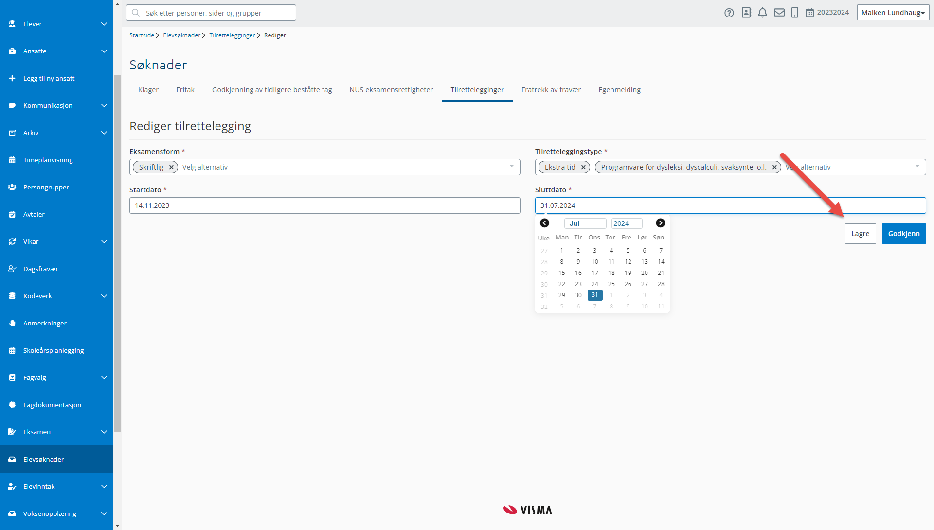The height and width of the screenshot is (530, 934).
Task: Open Godkjenning av tidligere beståtte fag tab
Action: click(x=272, y=90)
